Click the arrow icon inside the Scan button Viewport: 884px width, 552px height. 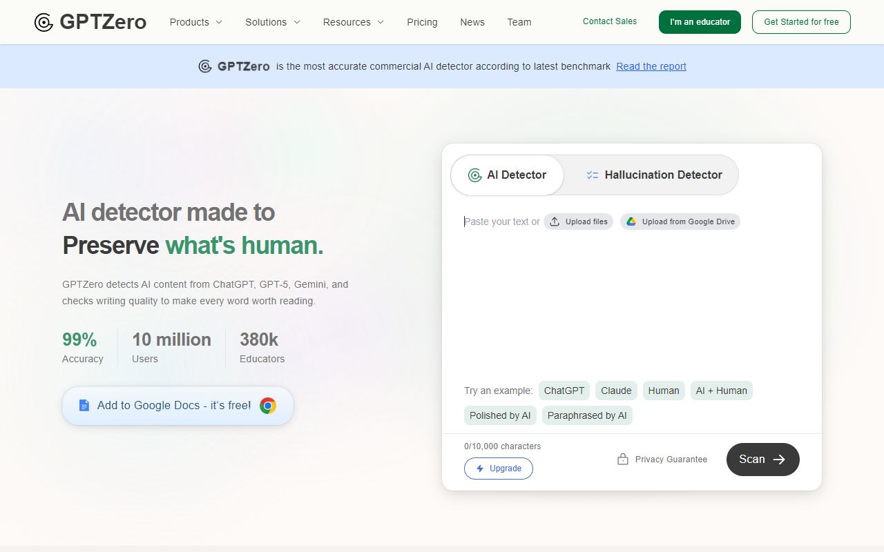pyautogui.click(x=778, y=459)
